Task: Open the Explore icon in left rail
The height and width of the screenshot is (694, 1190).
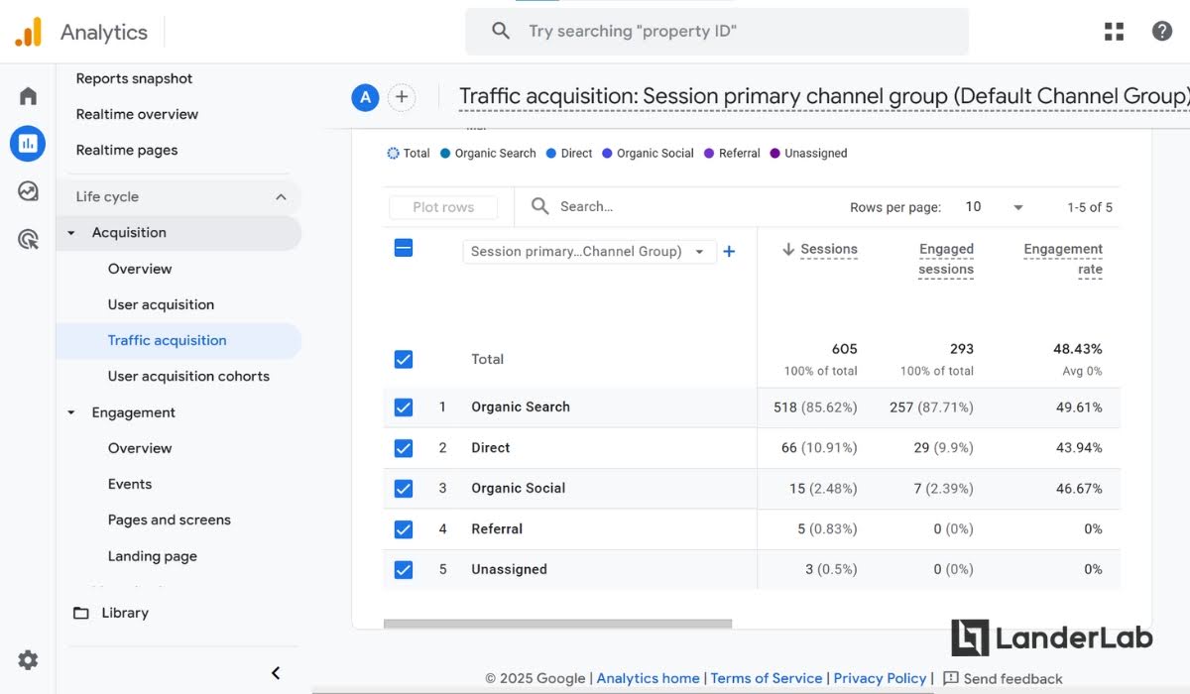Action: [x=28, y=191]
